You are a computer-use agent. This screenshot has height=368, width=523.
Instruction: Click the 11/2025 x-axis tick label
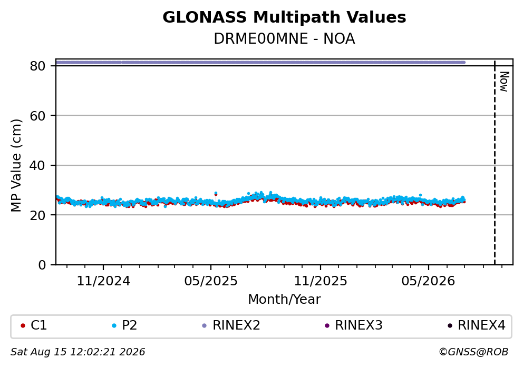pos(320,281)
